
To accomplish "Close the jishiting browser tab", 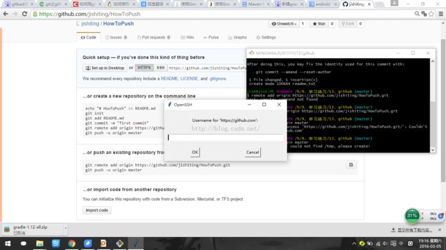I will (x=369, y=4).
